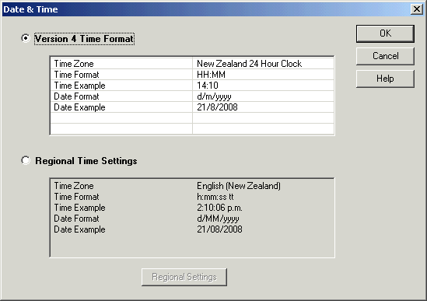Click the 'English (New Zealand)' value
The height and width of the screenshot is (301, 427).
pyautogui.click(x=239, y=186)
